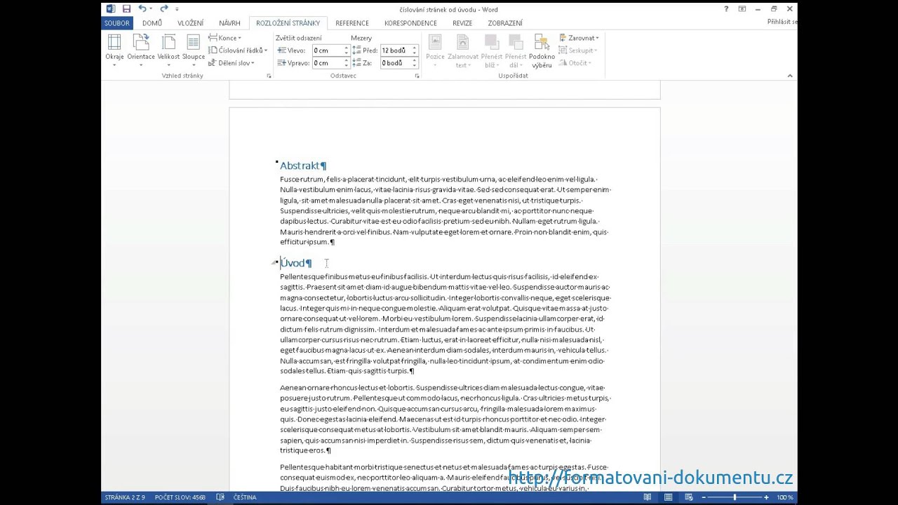Click the Vpravo indent input field
Screen dimensions: 898x505
(x=327, y=63)
